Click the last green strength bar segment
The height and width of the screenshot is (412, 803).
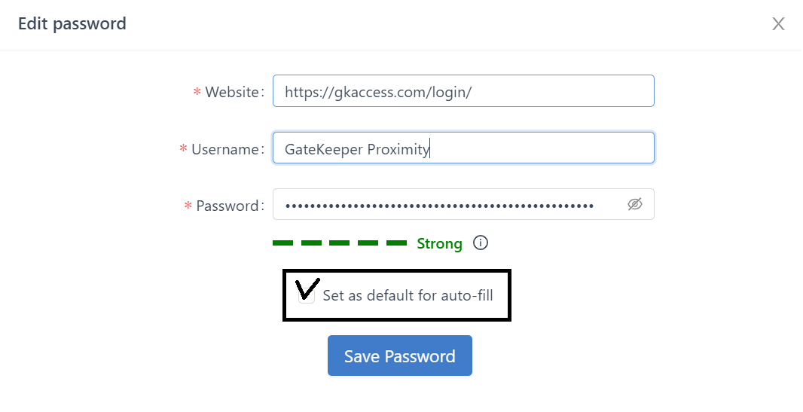click(x=396, y=243)
